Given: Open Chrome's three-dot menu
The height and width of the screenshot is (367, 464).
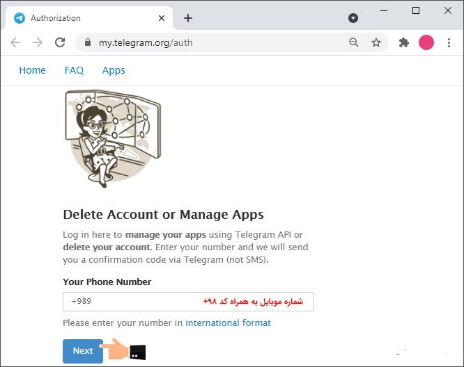Looking at the screenshot, I should pyautogui.click(x=449, y=42).
